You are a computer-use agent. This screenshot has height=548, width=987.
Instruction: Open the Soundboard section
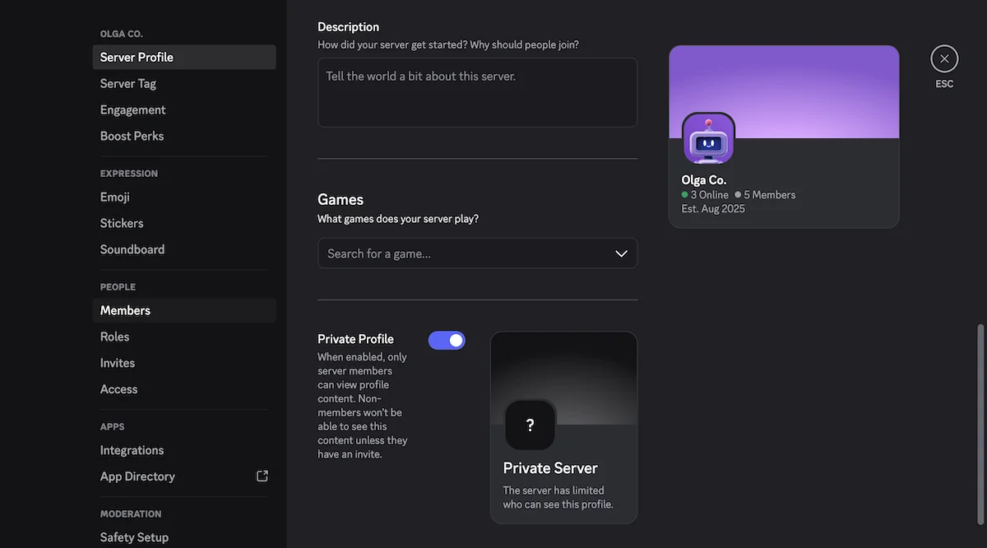[184, 249]
